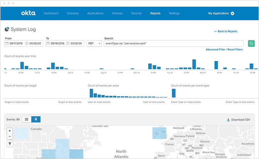The height and width of the screenshot is (159, 259).
Task: Click the map filter funnel icon
Action: point(10,144)
